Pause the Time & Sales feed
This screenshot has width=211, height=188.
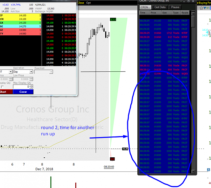175,7
